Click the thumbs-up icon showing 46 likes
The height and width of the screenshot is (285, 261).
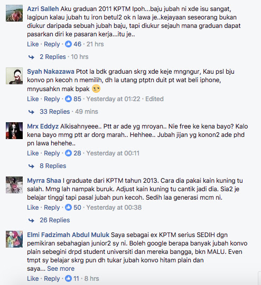[68, 44]
